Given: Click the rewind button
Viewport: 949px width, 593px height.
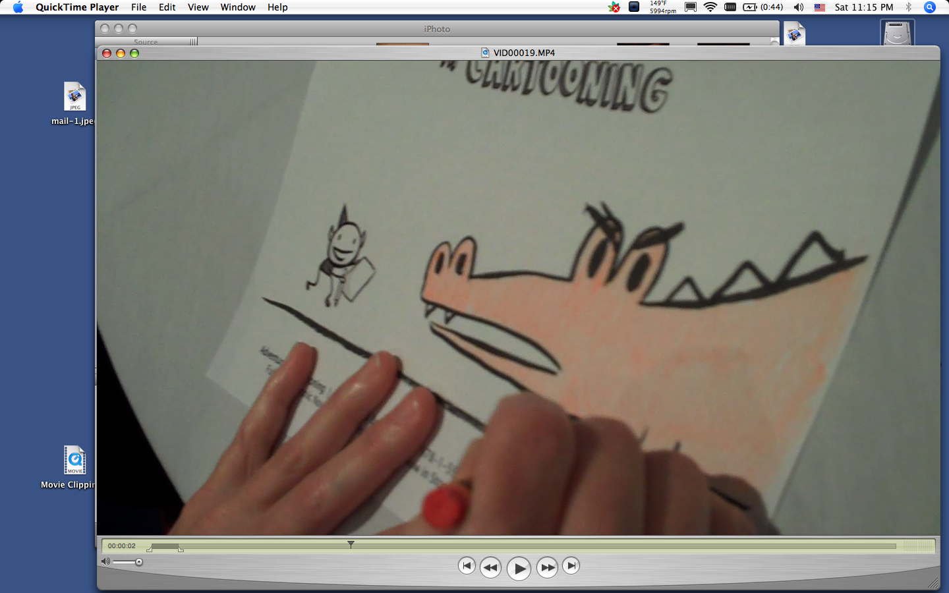Looking at the screenshot, I should point(490,567).
